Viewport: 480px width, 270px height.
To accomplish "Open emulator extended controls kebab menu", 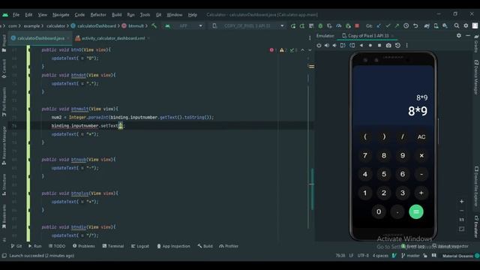I will (406, 45).
